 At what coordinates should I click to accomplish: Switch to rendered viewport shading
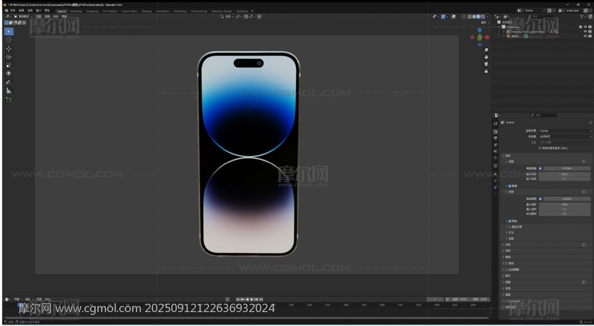click(x=483, y=17)
